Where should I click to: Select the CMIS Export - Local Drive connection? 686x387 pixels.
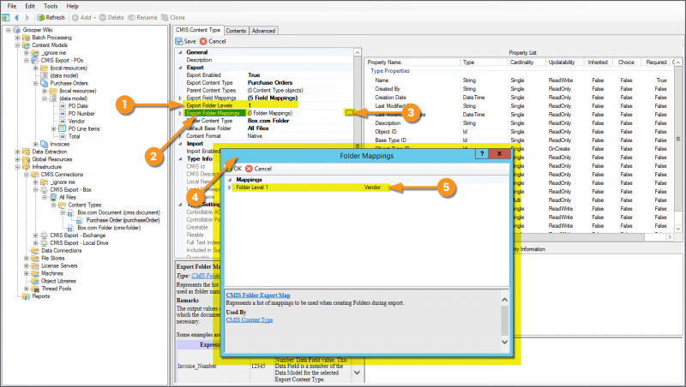(79, 243)
